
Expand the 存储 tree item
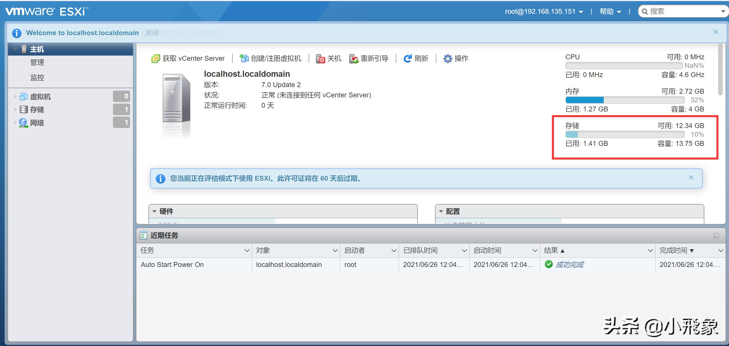coord(15,109)
